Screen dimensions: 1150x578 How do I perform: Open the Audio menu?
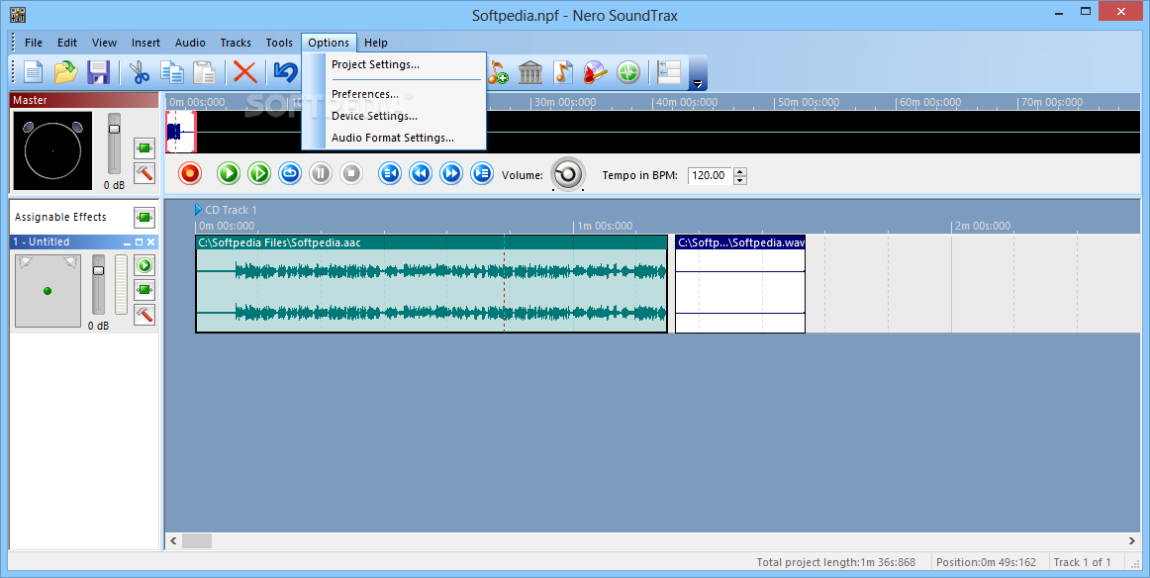[x=190, y=43]
